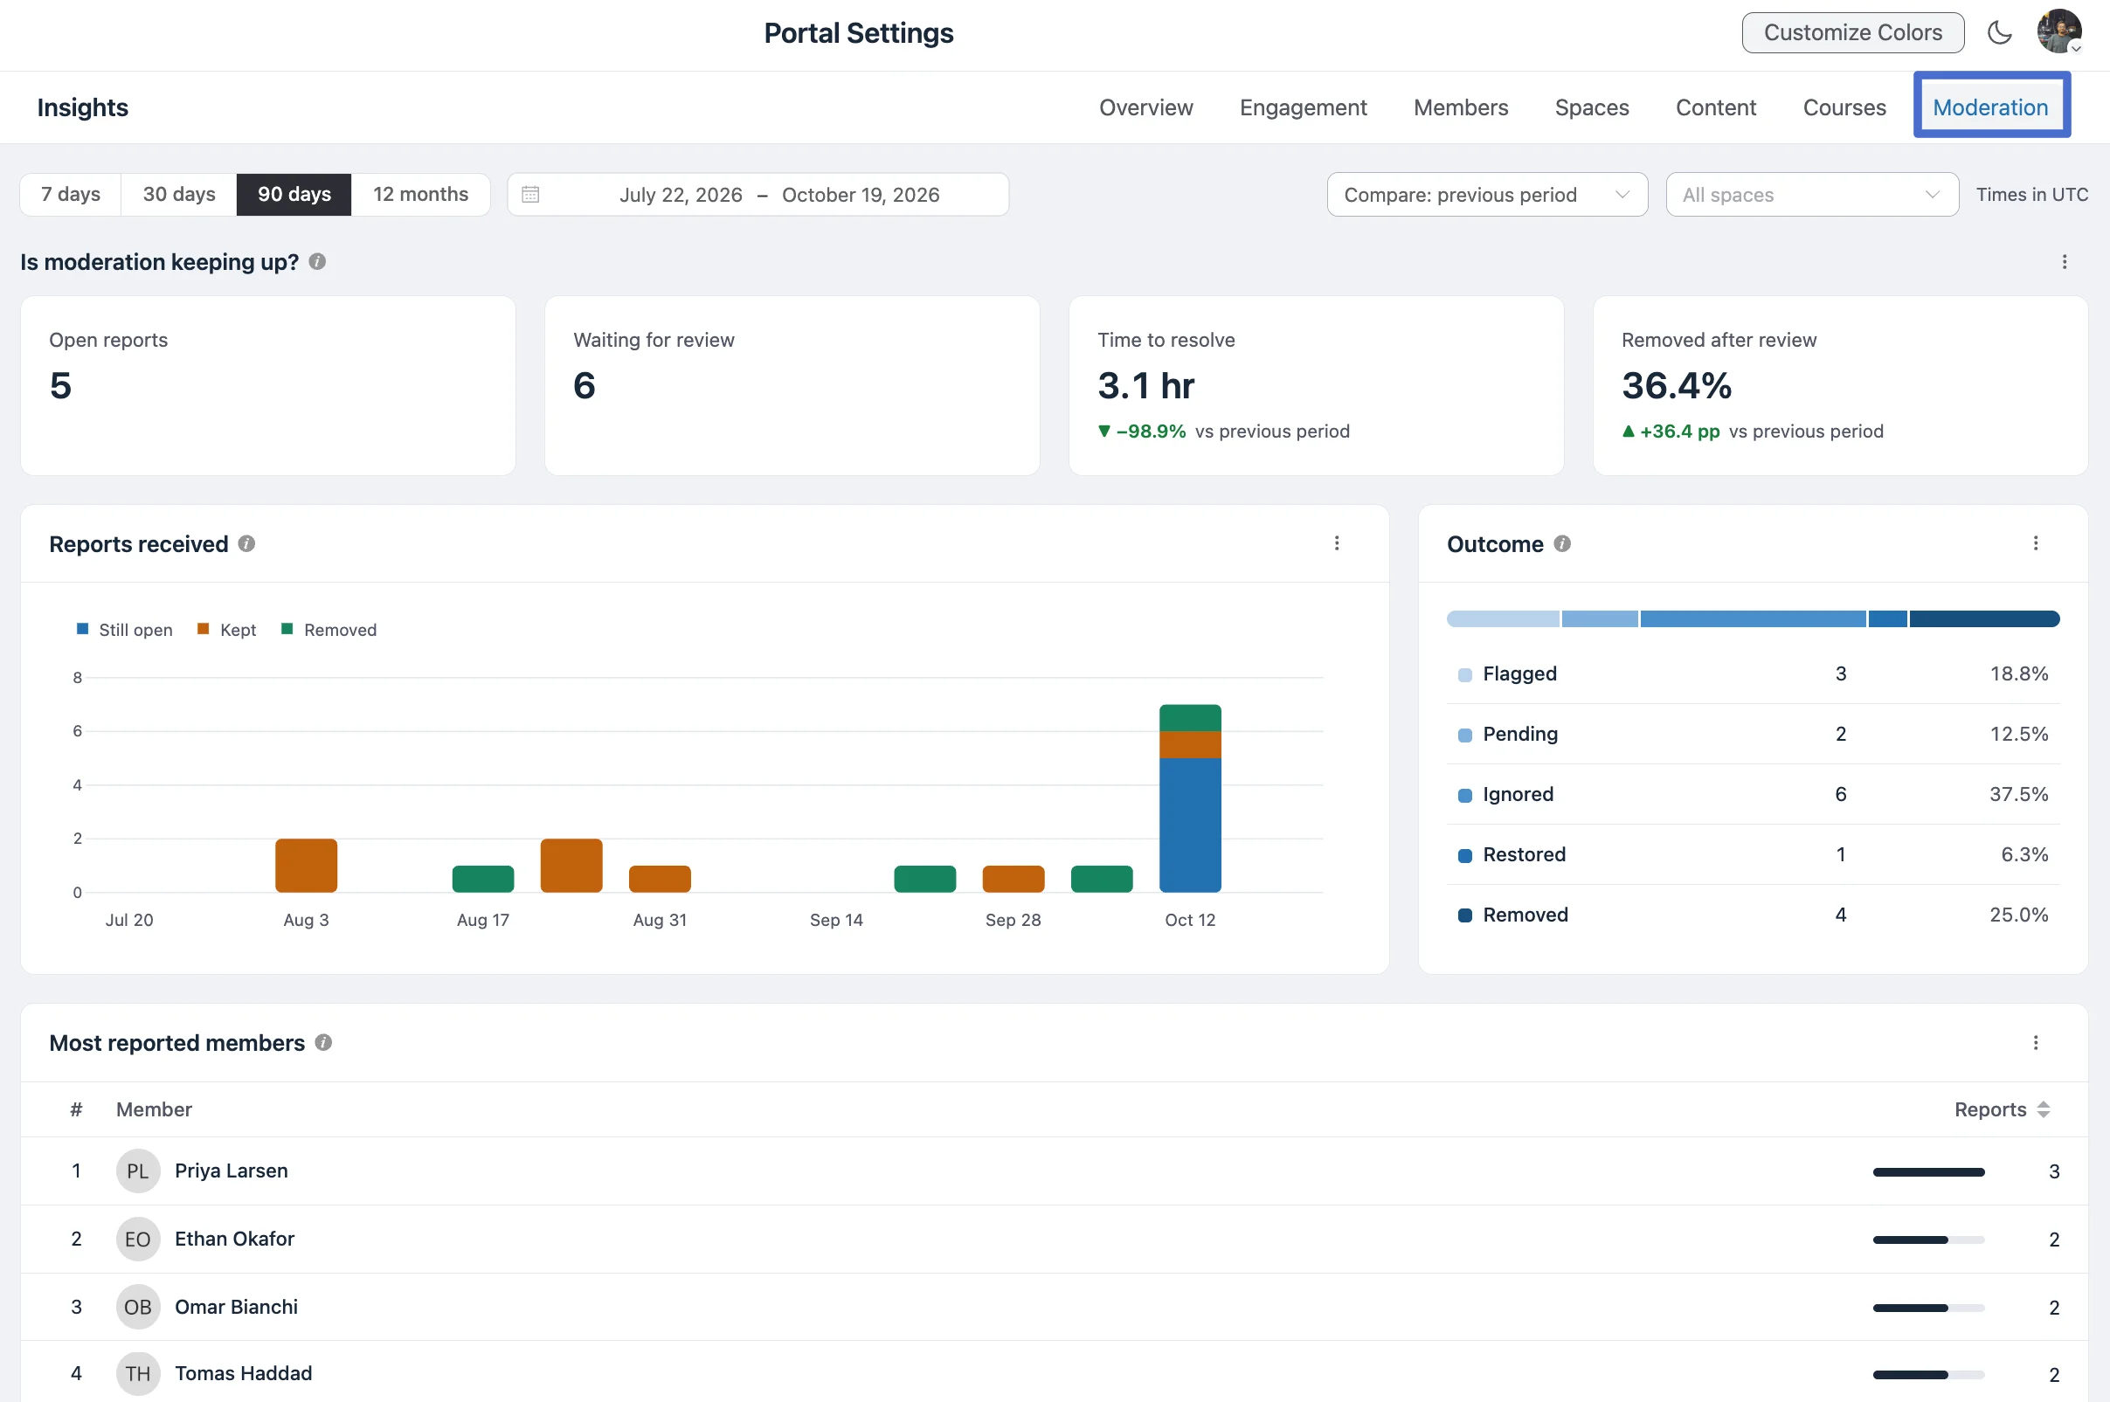This screenshot has height=1402, width=2110.
Task: Click Tomas Haddad's TH avatar
Action: pyautogui.click(x=138, y=1373)
